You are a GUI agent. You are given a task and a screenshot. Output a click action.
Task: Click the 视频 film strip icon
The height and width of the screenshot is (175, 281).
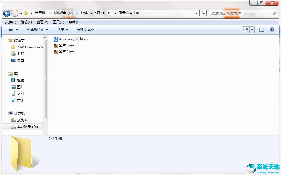[x=13, y=80]
